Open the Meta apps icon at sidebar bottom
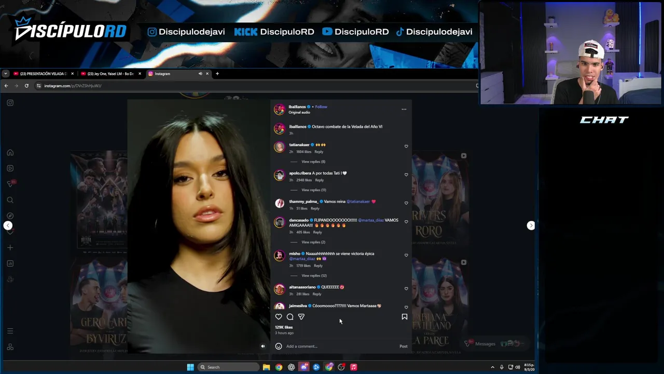 point(10,347)
